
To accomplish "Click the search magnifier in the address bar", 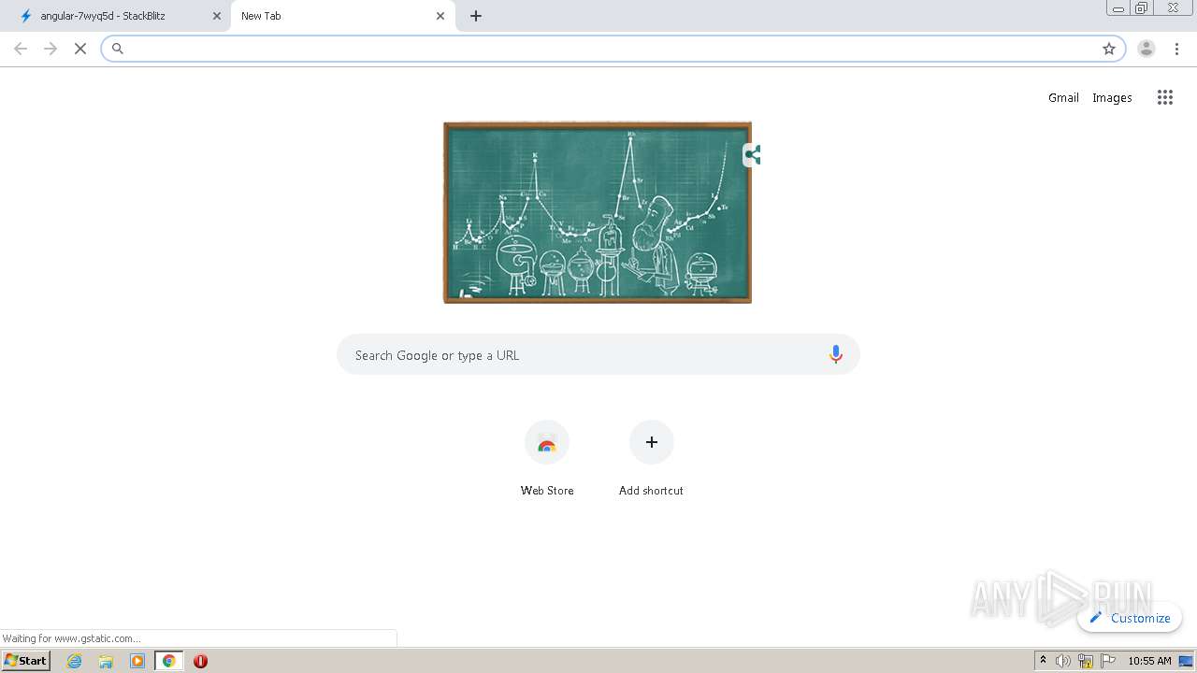I will point(118,49).
